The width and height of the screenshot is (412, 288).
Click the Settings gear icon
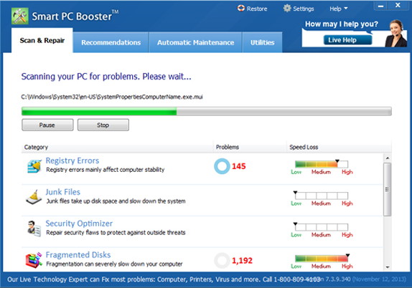pos(287,9)
